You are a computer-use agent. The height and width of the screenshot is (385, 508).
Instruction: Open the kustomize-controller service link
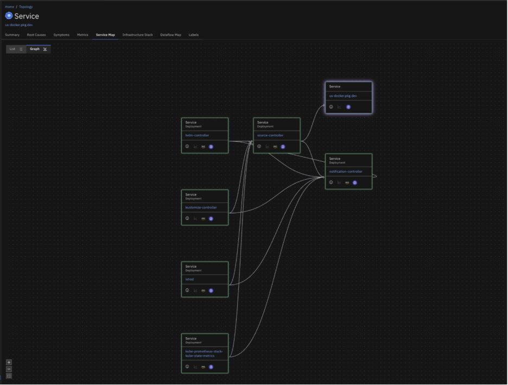point(201,207)
